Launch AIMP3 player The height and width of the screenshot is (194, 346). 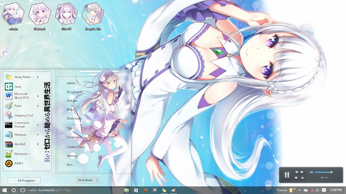(x=22, y=163)
